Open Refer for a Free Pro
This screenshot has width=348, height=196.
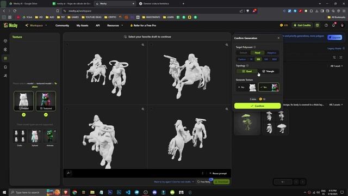coord(143,26)
